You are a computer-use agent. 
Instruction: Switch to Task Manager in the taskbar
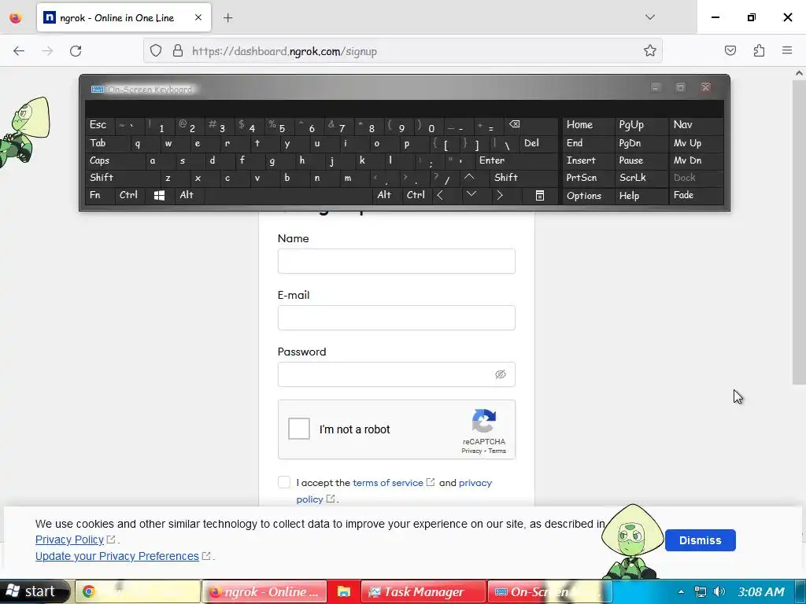[423, 591]
